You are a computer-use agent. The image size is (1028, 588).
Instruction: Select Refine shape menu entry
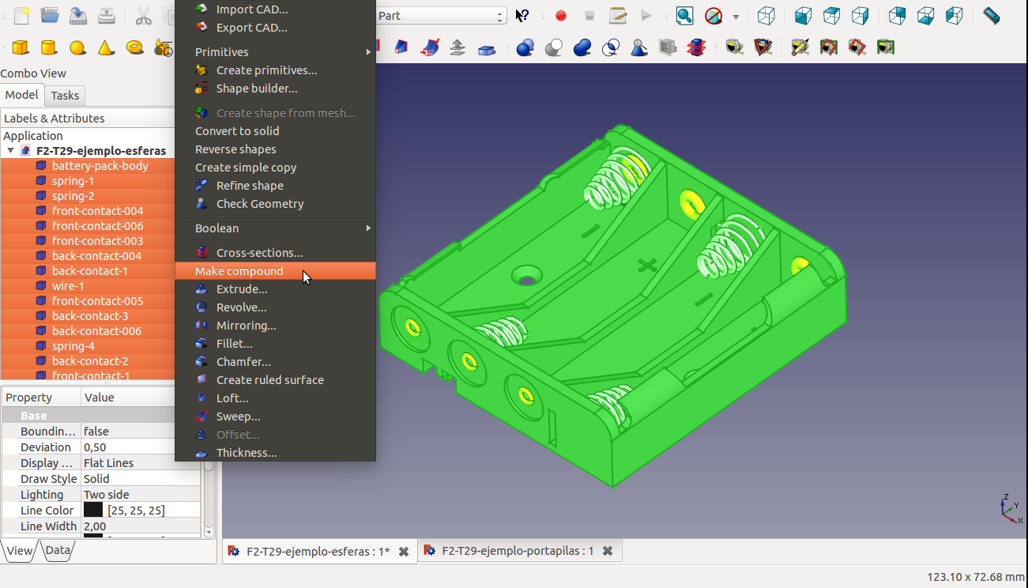(250, 186)
